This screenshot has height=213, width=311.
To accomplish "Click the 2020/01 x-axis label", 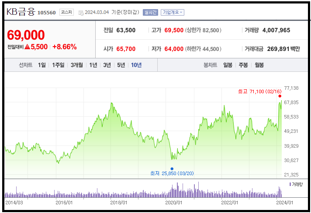I will [174, 203].
